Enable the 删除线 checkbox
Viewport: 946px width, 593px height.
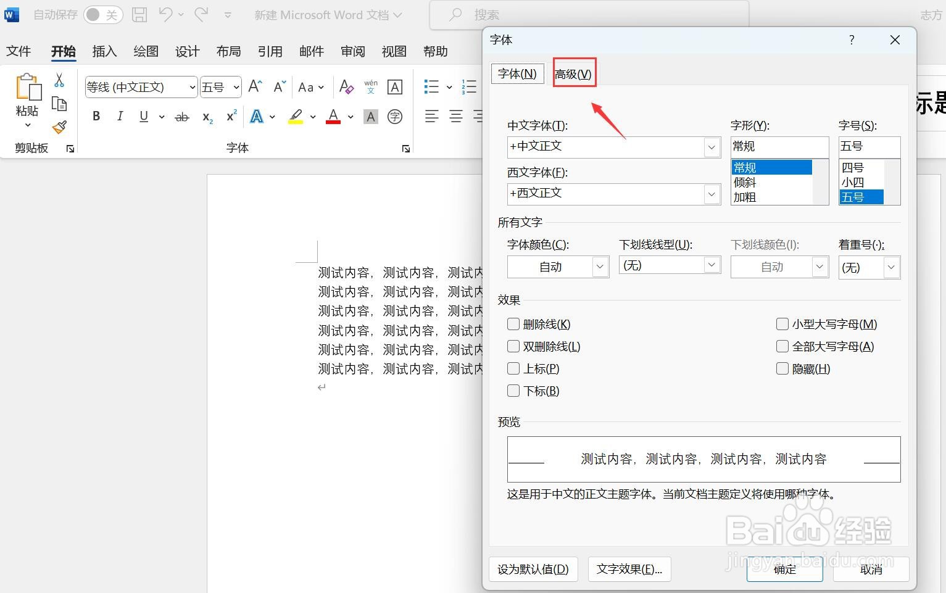tap(513, 323)
